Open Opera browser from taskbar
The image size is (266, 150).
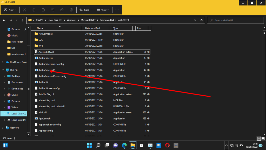(x=167, y=145)
